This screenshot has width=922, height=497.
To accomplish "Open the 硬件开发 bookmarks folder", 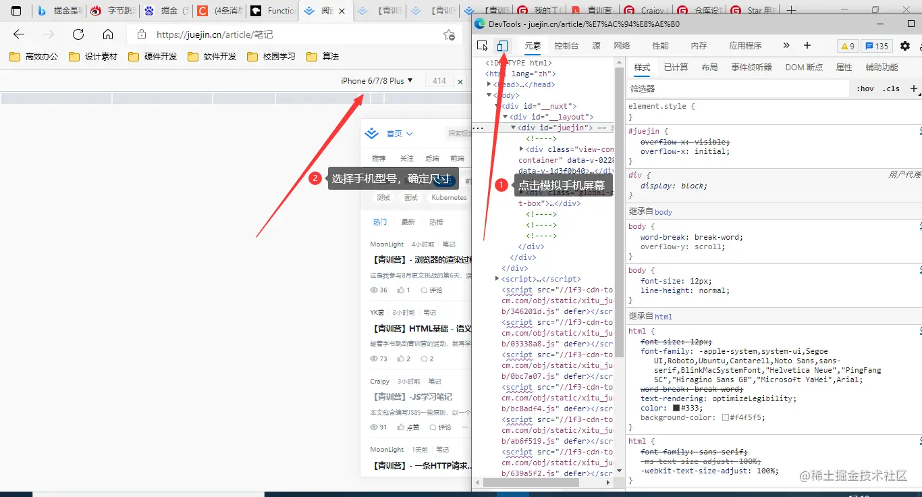I will click(x=153, y=57).
